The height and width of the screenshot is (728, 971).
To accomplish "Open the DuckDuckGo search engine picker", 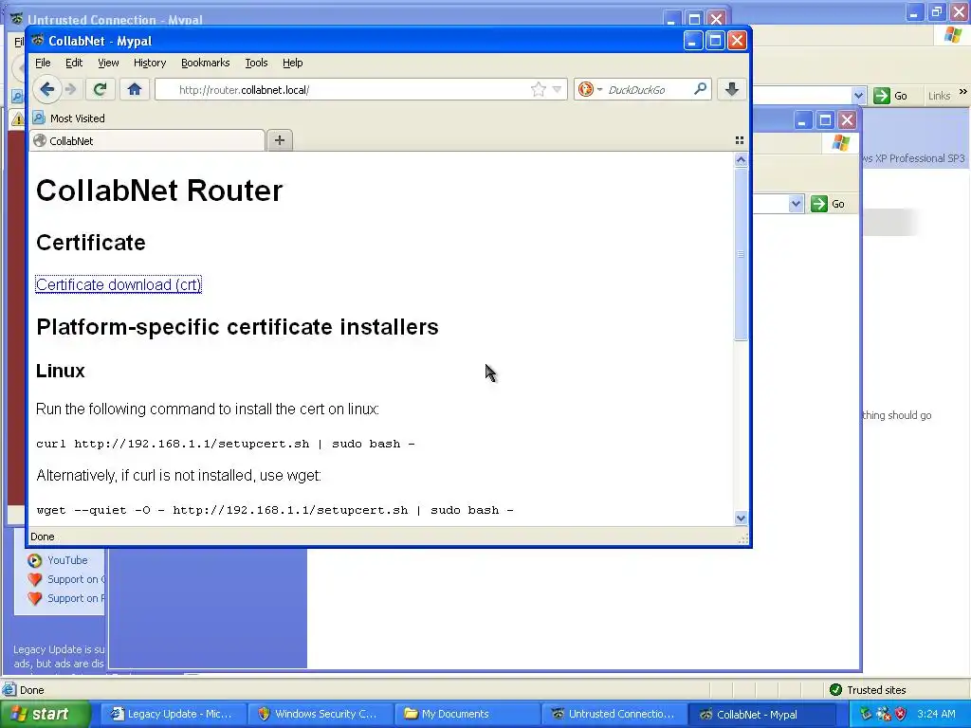I will [x=590, y=90].
